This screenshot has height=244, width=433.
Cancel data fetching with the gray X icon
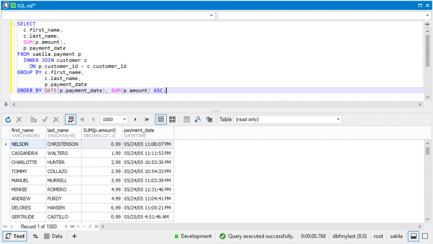[x=19, y=119]
